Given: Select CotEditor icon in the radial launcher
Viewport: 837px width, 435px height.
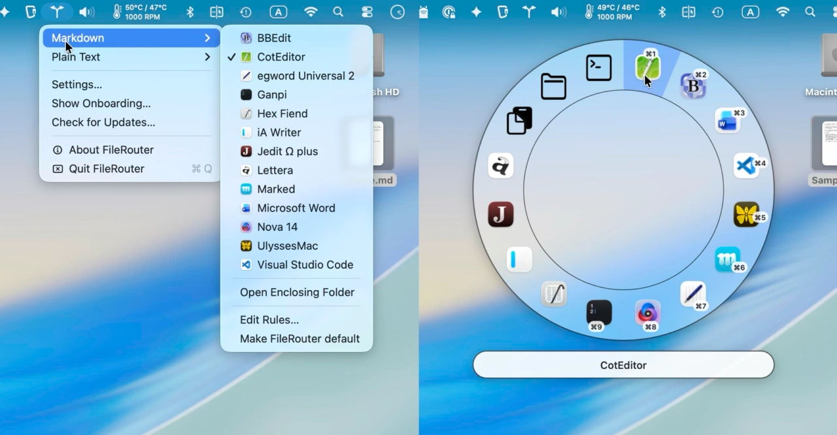Looking at the screenshot, I should 647,67.
